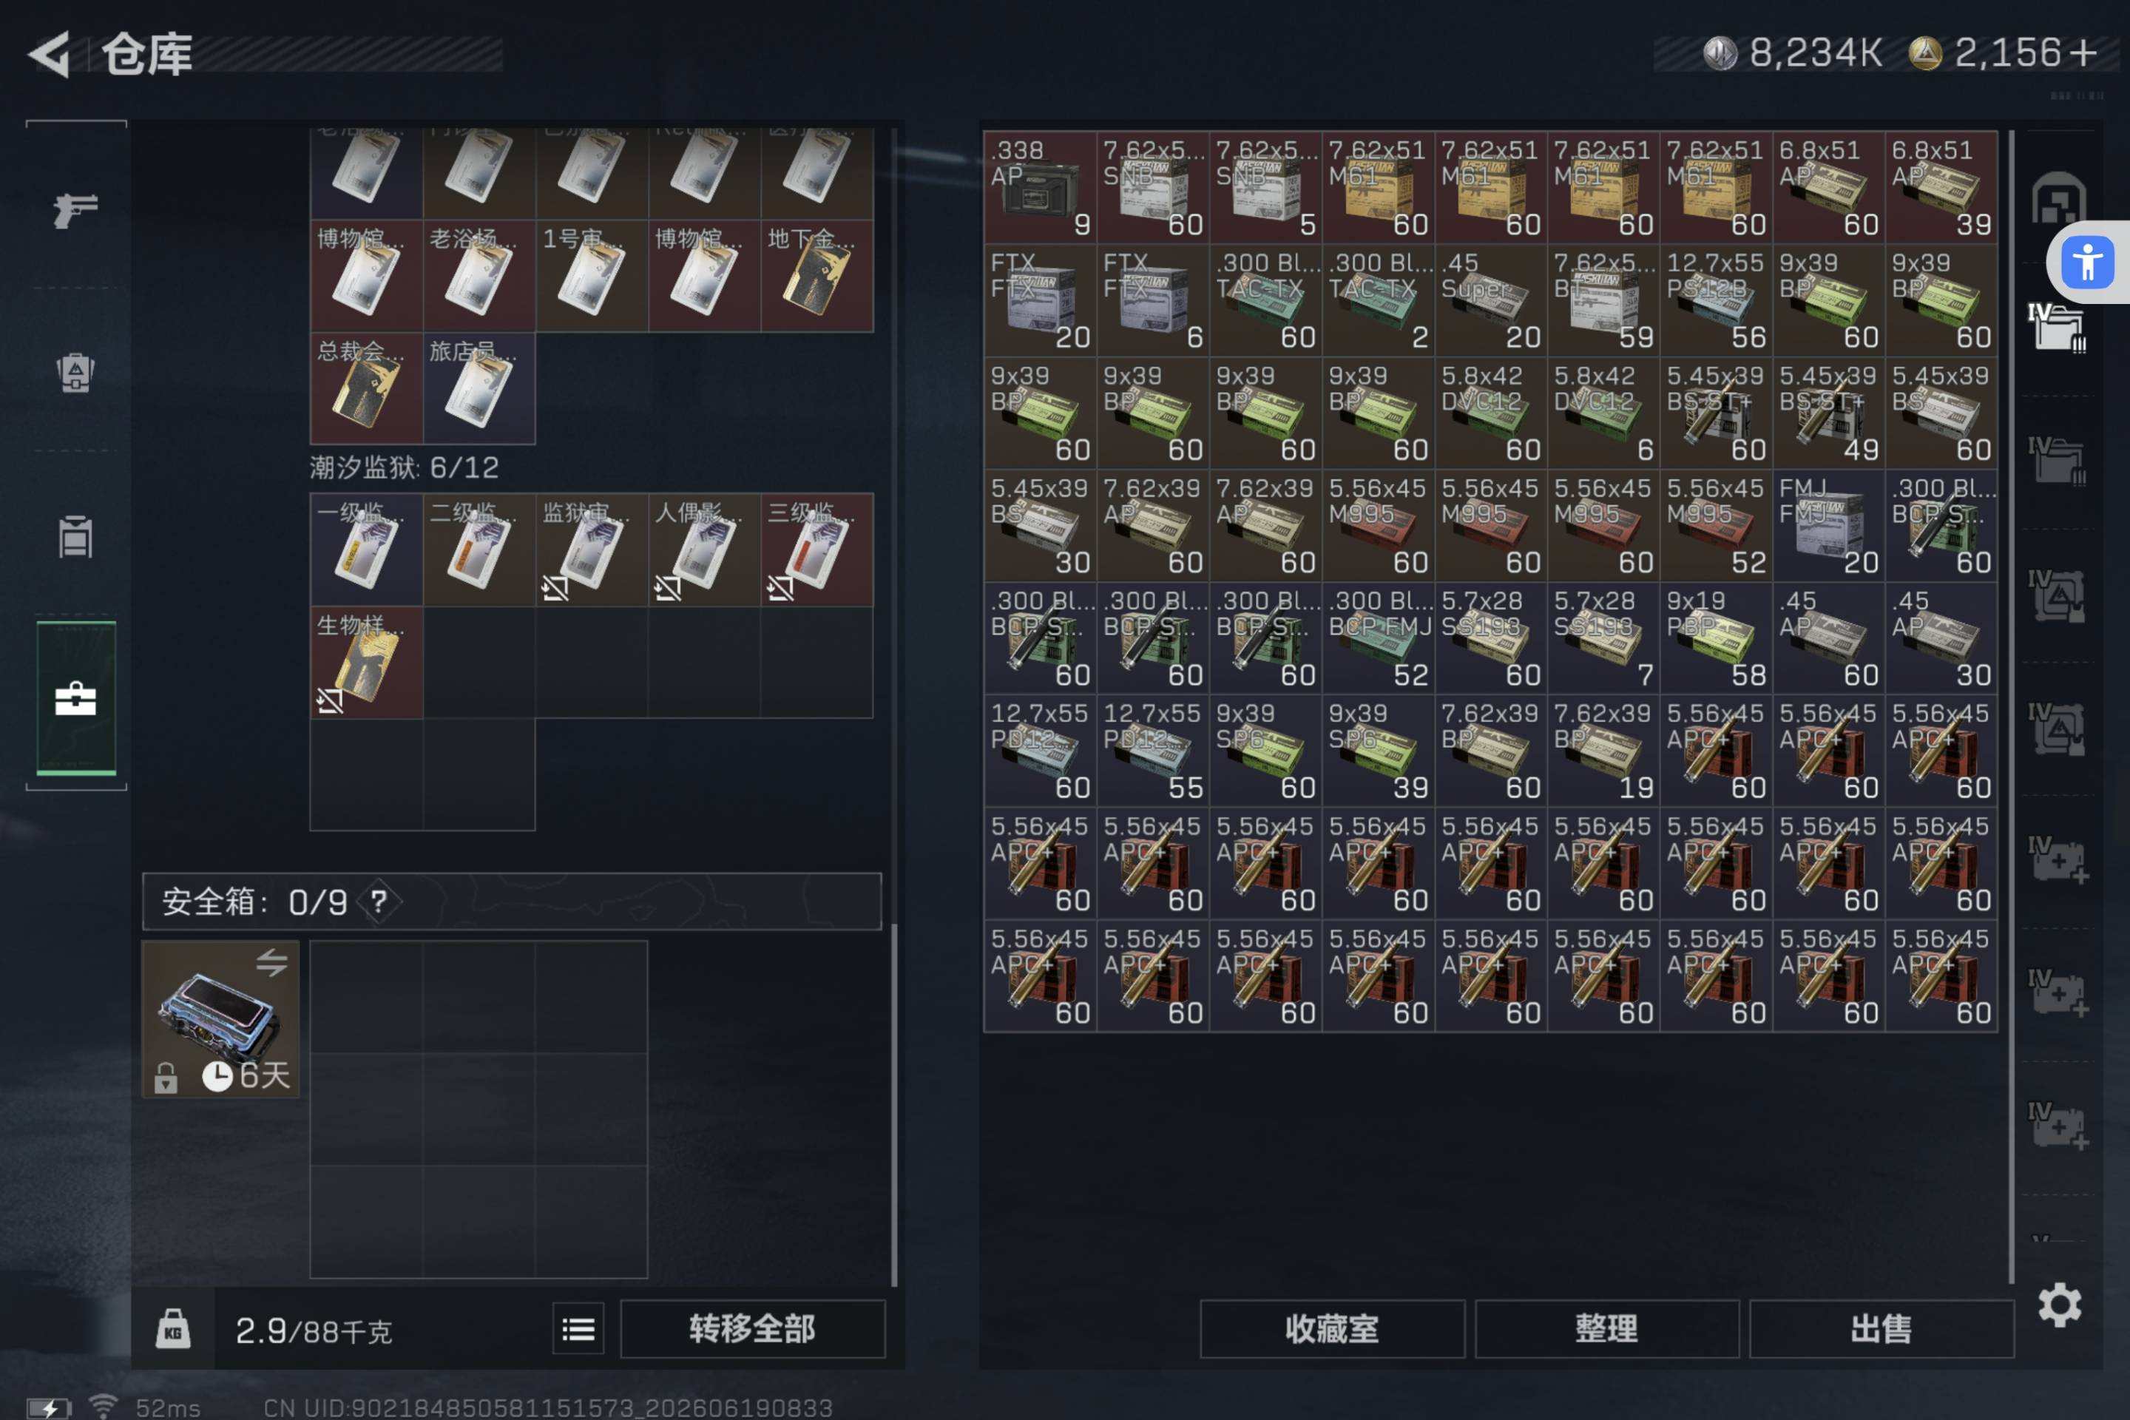Click the 转移全部 button
Screen dimensions: 2130x1420
(753, 1328)
